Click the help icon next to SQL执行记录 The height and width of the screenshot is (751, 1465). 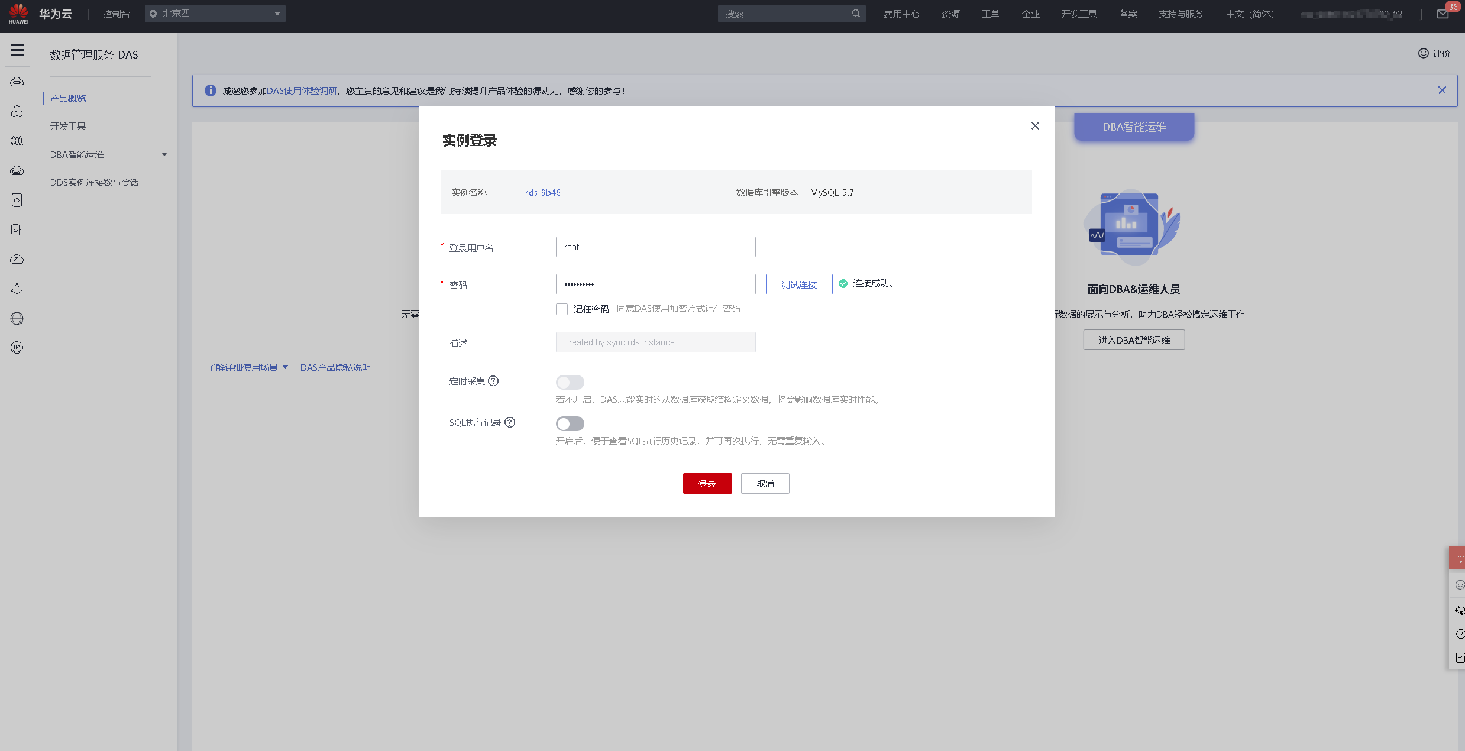pyautogui.click(x=510, y=422)
